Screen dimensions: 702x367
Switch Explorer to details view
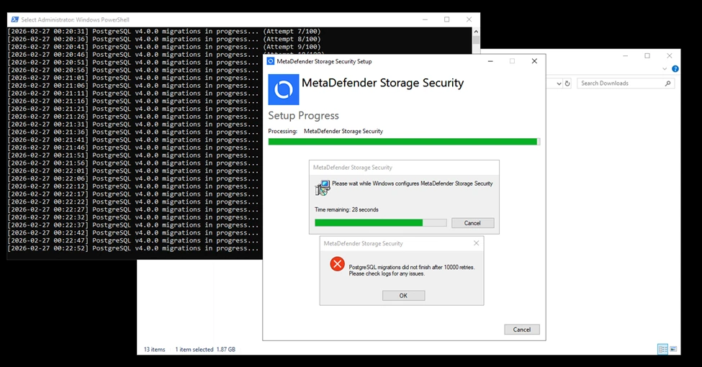[x=662, y=349]
